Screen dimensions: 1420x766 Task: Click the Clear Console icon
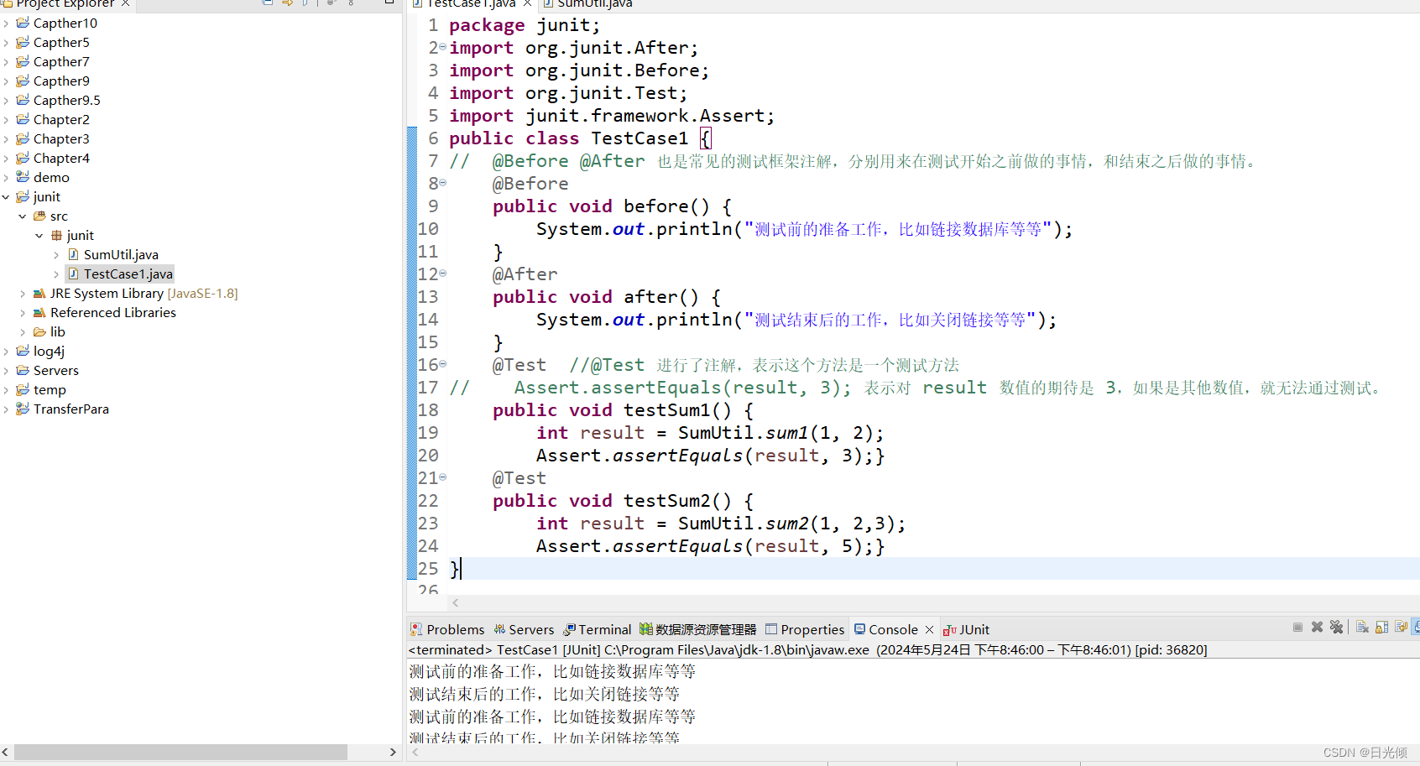[x=1362, y=628]
